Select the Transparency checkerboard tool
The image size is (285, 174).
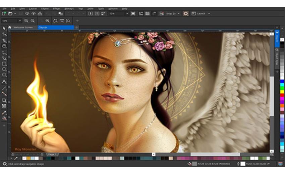[4, 106]
